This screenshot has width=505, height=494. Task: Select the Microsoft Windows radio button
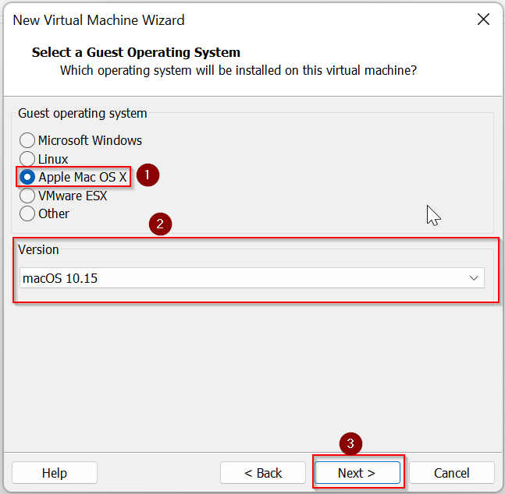(x=28, y=141)
